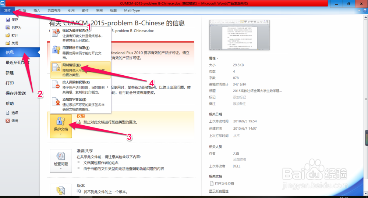The width and height of the screenshot is (368, 198).
Task: Click the author name 大白
Action: tap(236, 154)
